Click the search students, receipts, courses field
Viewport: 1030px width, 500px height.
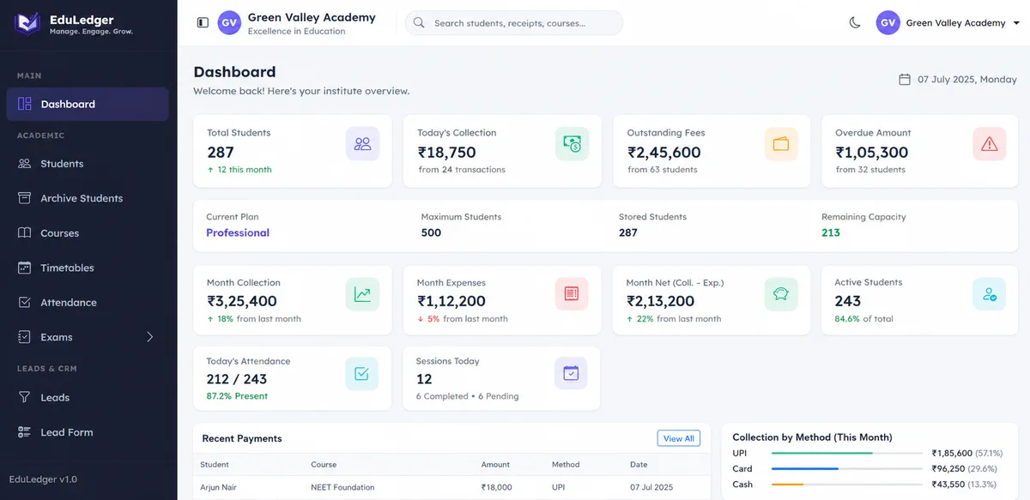514,23
